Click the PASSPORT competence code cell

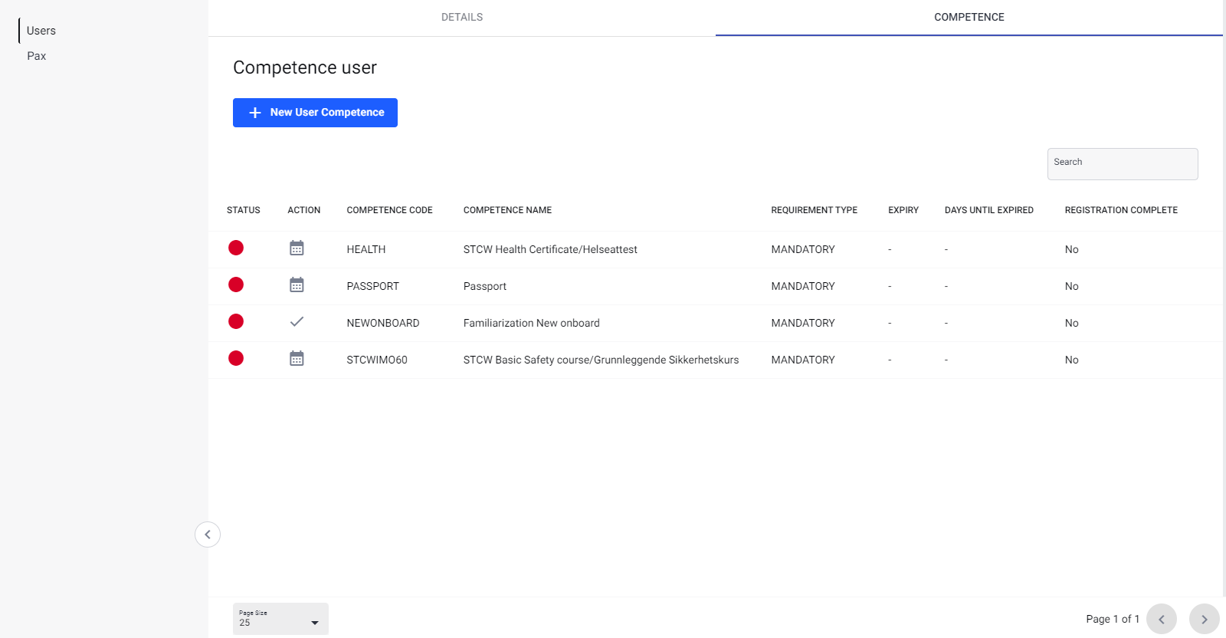373,286
